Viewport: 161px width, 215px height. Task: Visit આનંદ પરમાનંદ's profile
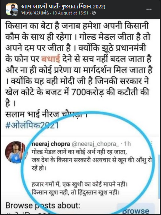point(35,13)
